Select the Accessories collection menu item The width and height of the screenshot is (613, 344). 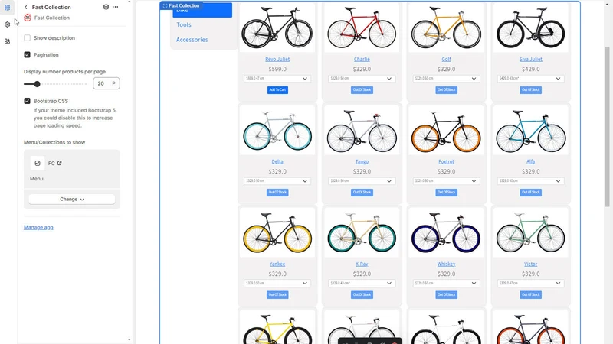[x=192, y=40]
